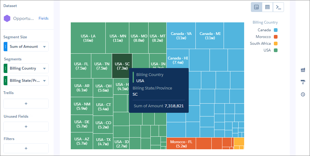Viewport: 310px width, 156px height.
Task: Grab the Billing State/Province drag handle
Action: [6, 81]
